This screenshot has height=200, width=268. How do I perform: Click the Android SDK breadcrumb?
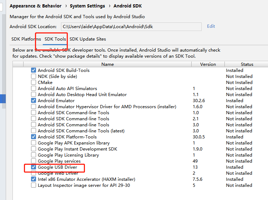pos(128,6)
